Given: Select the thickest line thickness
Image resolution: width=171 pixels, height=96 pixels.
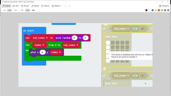Looking at the screenshot, I should pos(33,10).
